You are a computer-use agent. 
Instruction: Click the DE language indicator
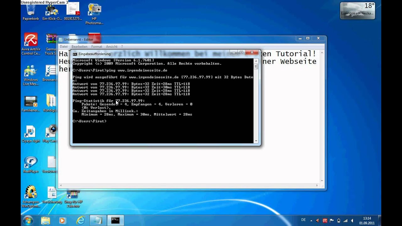[x=303, y=220]
